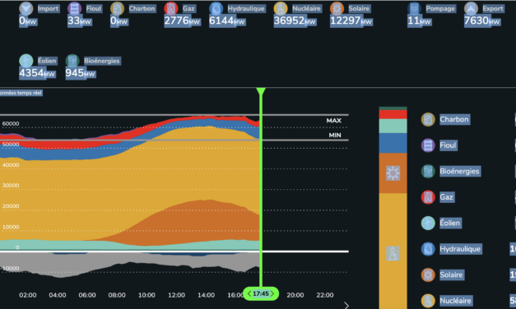Click the green Bioénergies icon near 945 MW
Viewport: 516px width, 309px height.
pos(72,61)
